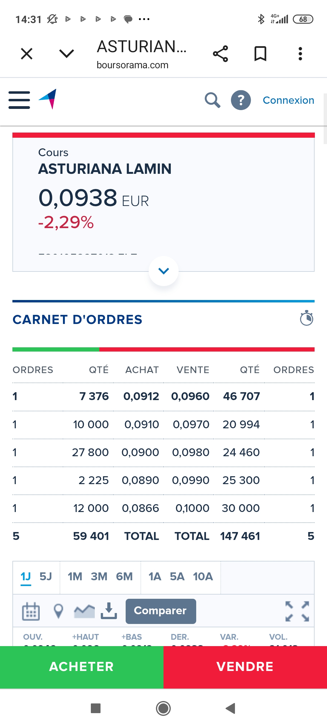Click the Comparer button
This screenshot has width=327, height=728.
click(160, 611)
